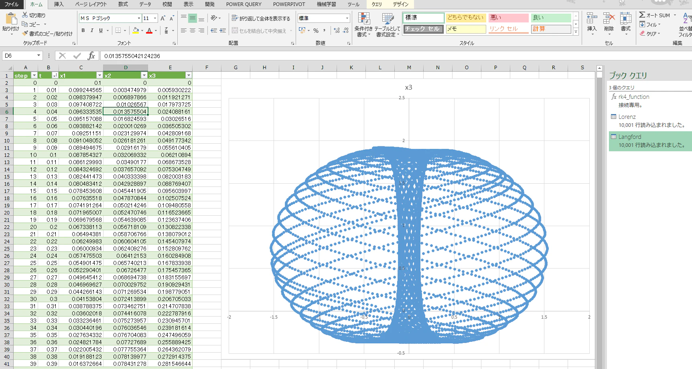Decrease the cell indent
Image resolution: width=692 pixels, height=369 pixels.
click(x=214, y=30)
